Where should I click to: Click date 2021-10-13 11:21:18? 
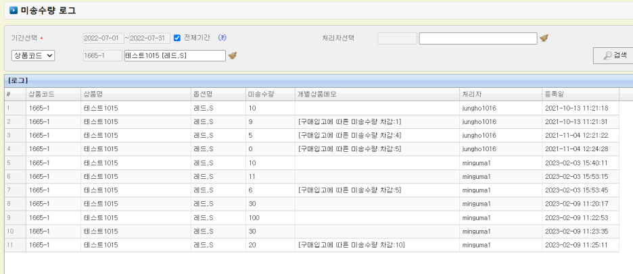pos(576,108)
